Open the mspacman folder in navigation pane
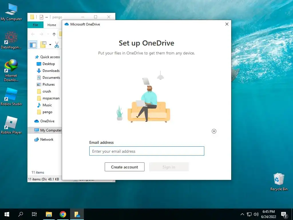293x220 pixels. [48, 98]
